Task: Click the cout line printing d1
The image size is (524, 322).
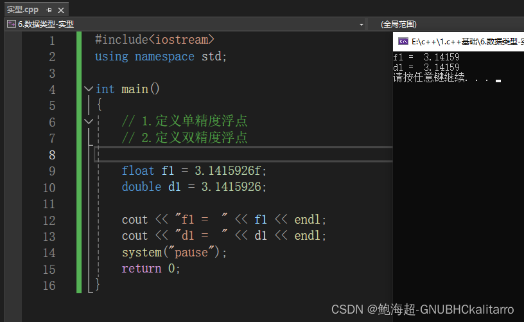Action: coord(224,236)
